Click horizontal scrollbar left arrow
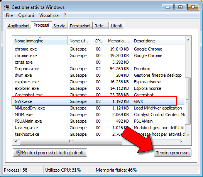203x177 pixels. (16, 142)
